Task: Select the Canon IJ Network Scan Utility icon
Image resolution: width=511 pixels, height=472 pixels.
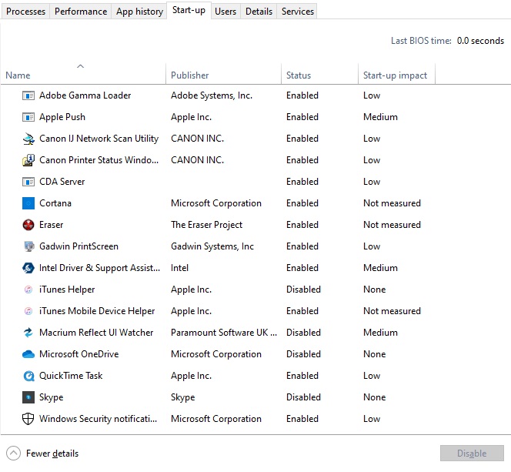Action: [x=28, y=139]
